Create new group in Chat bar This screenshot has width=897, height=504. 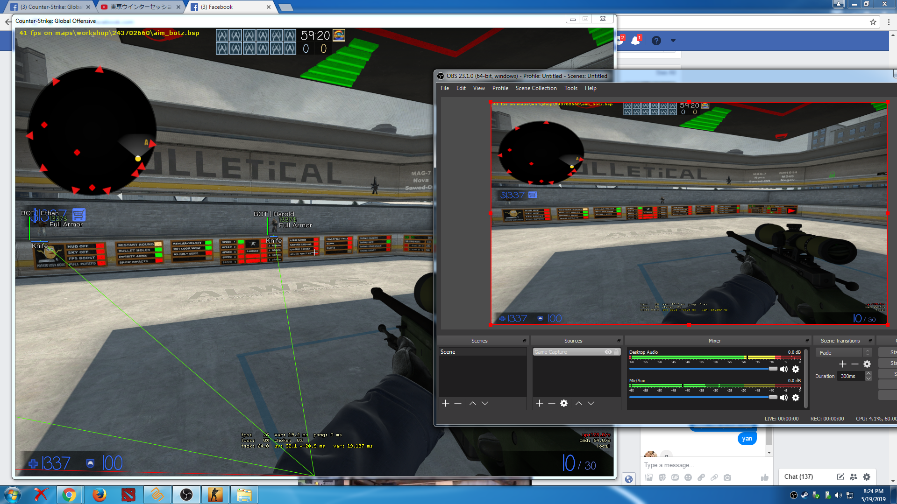tap(854, 477)
